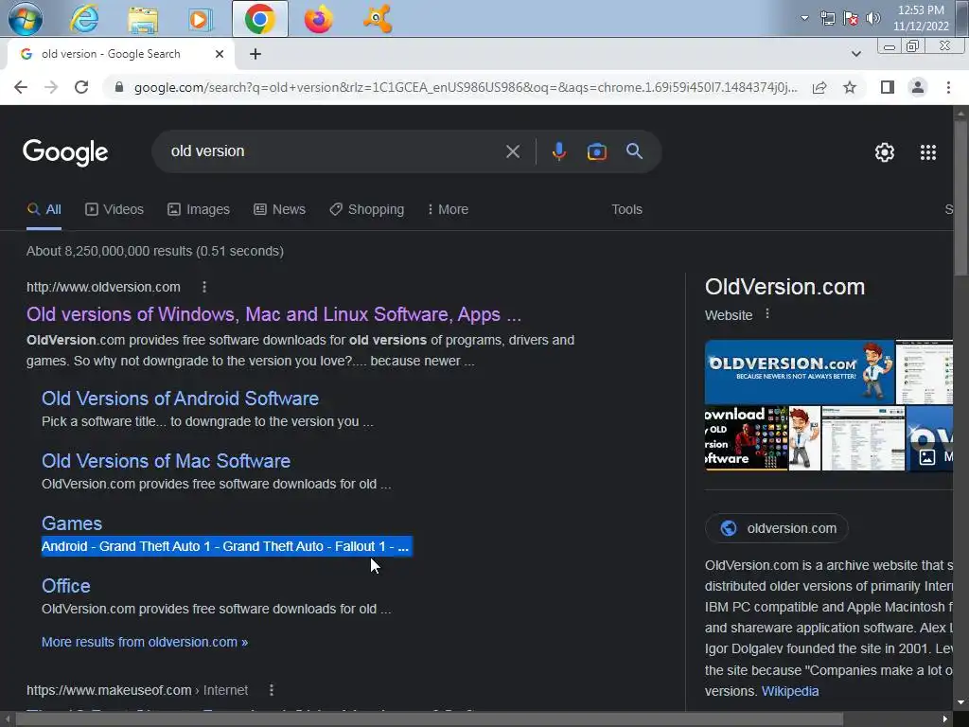
Task: Click the horizontal page scrollbar
Action: click(429, 719)
